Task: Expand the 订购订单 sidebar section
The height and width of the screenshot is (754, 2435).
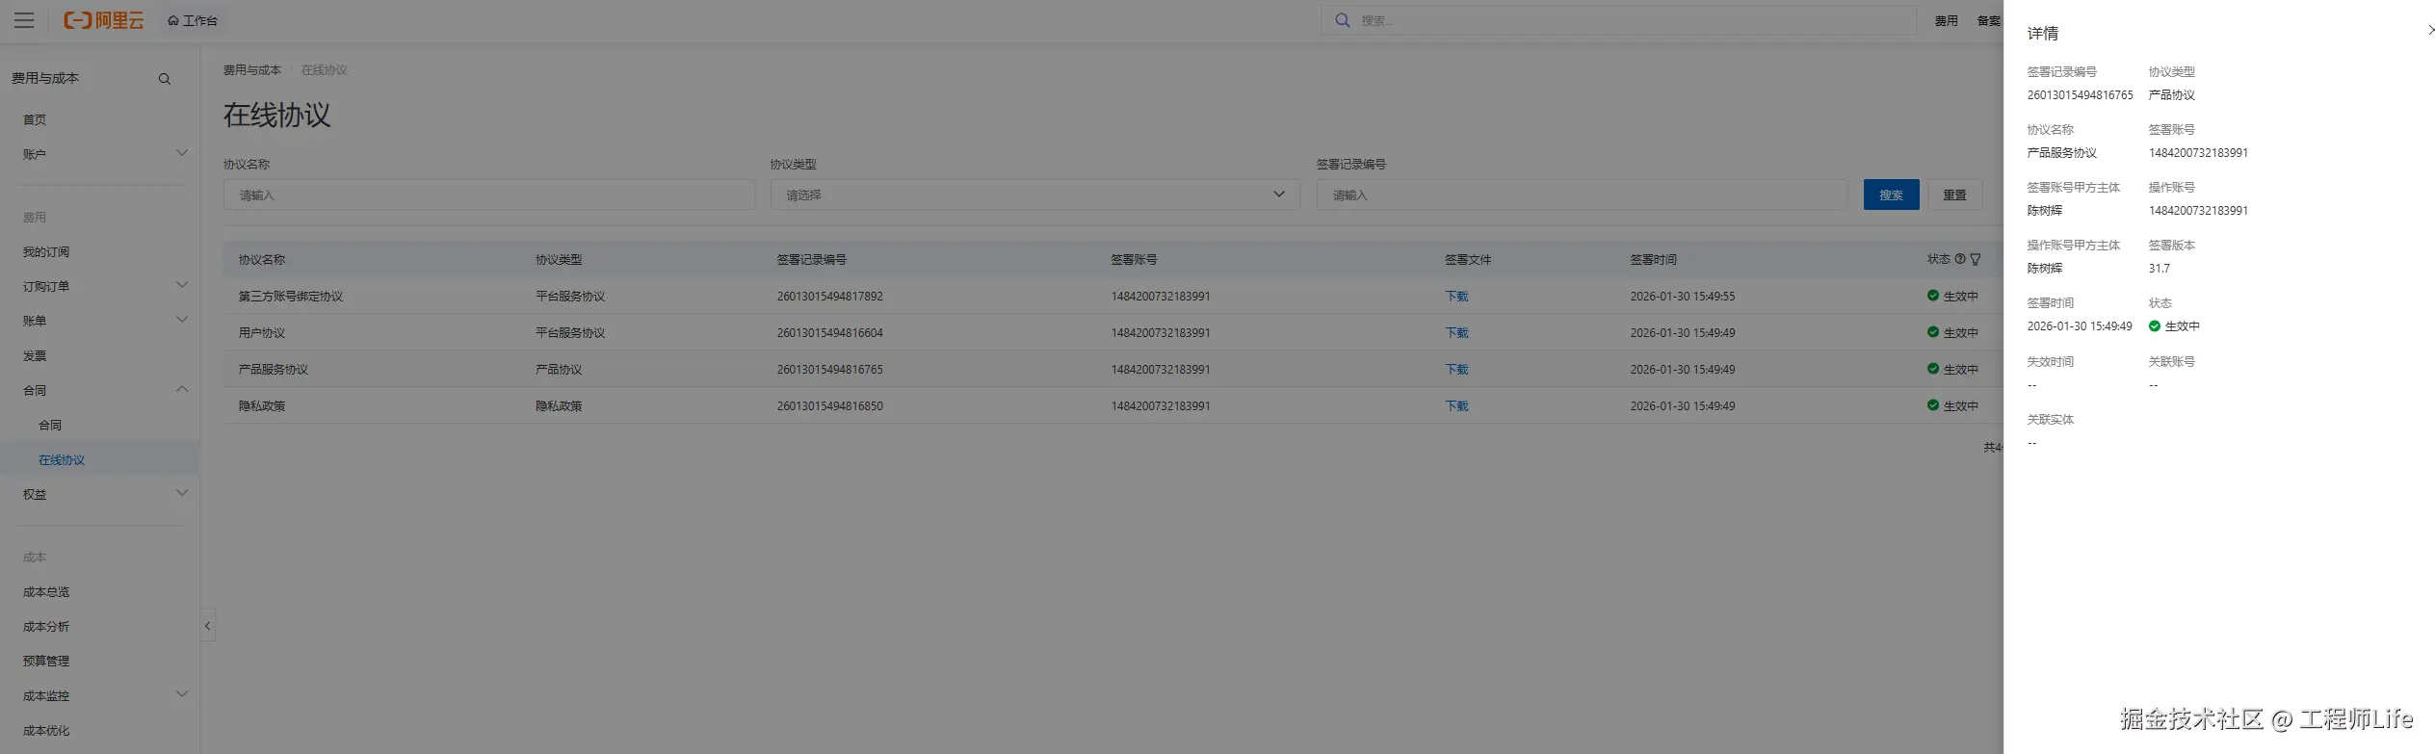Action: pos(181,285)
